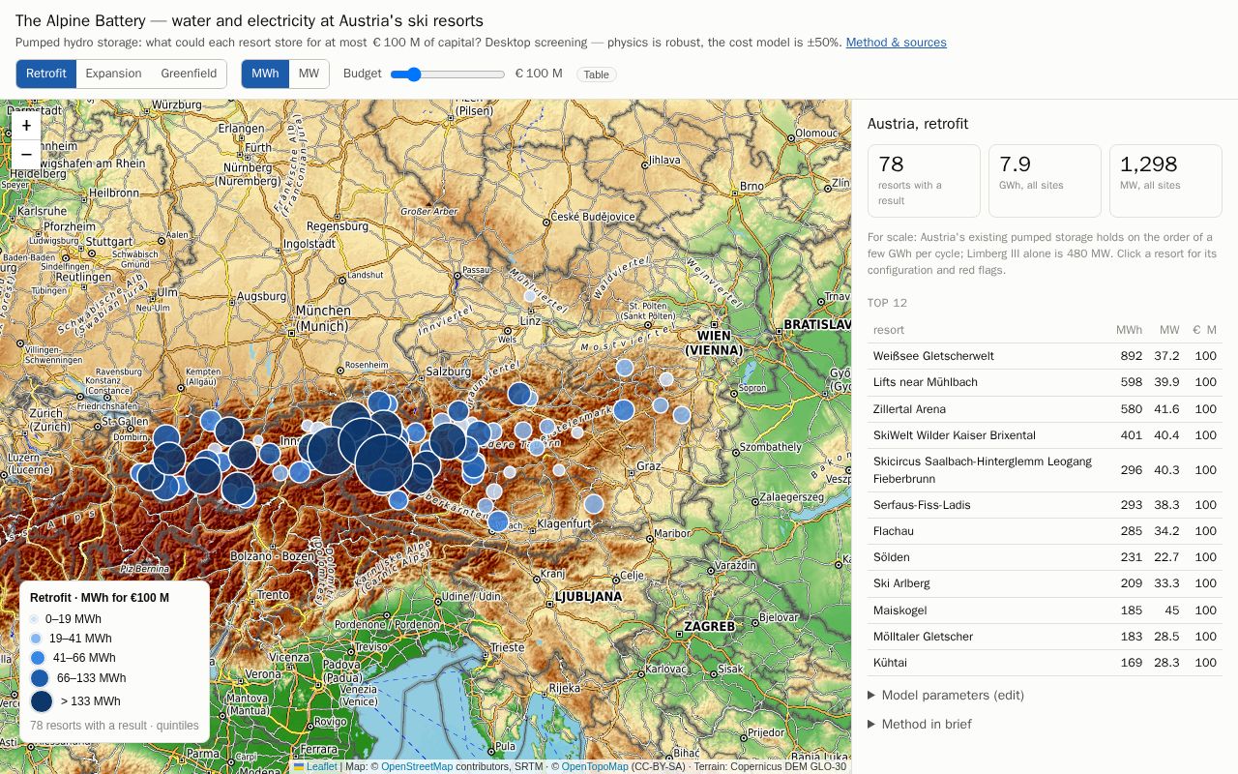
Task: Select Maiskogel row
Action: (x=1045, y=610)
